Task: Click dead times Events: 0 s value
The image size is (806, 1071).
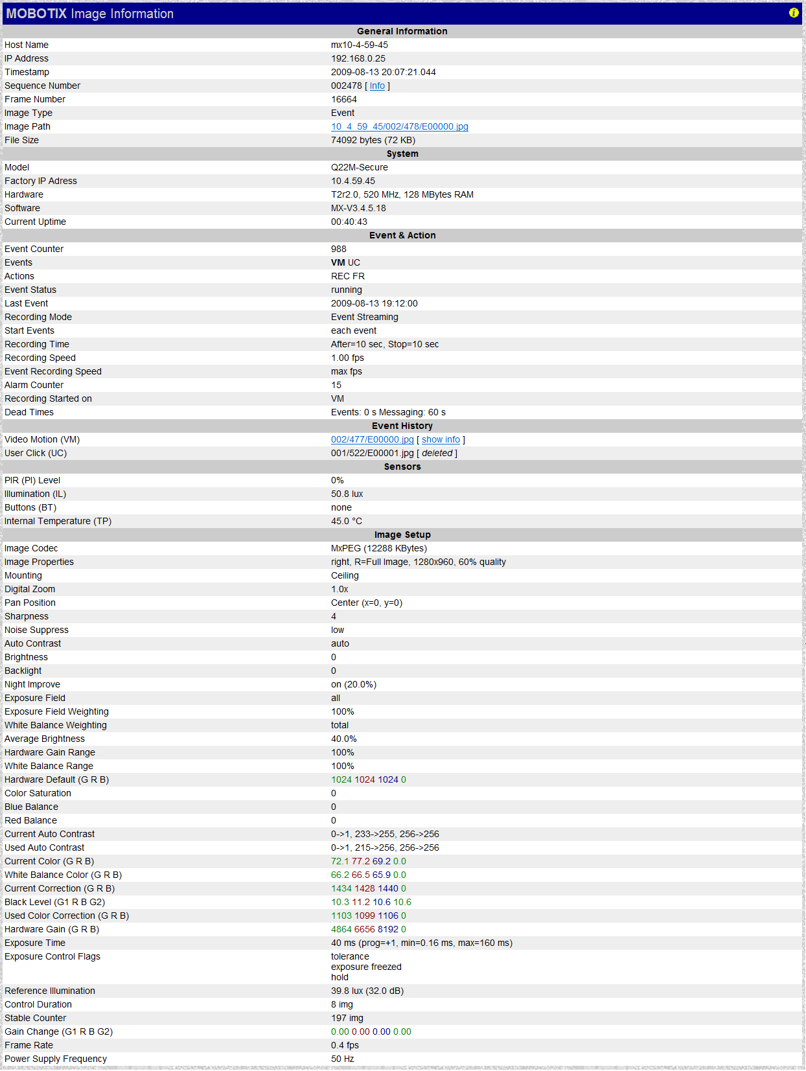Action: pyautogui.click(x=389, y=412)
